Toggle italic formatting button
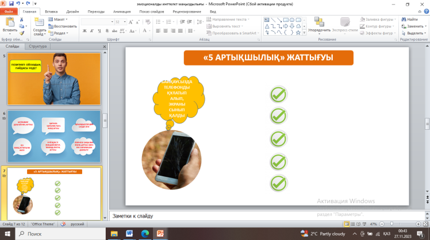Image resolution: width=430 pixels, height=240 pixels. tap(91, 31)
